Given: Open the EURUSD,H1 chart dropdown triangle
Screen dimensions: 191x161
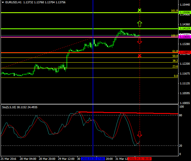Looking at the screenshot, I should click(3, 2).
